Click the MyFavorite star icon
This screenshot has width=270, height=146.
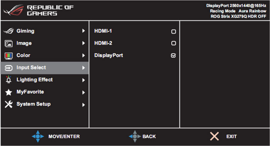point(8,92)
